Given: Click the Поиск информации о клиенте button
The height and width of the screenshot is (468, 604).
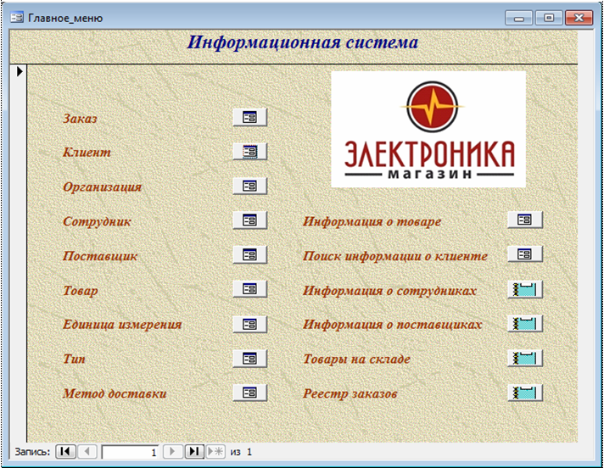Looking at the screenshot, I should click(x=524, y=254).
